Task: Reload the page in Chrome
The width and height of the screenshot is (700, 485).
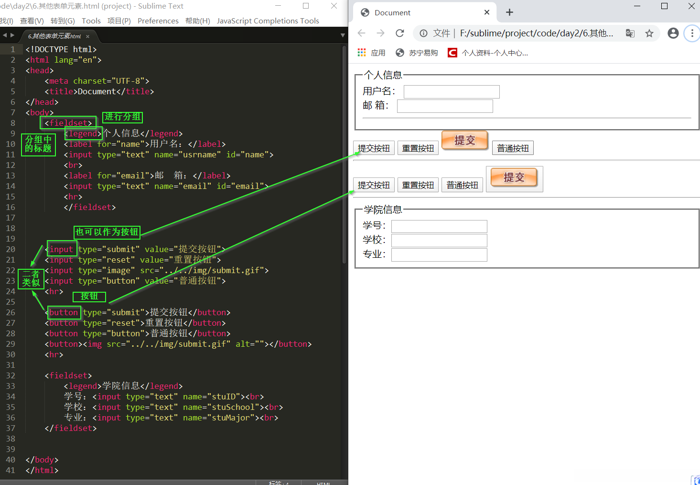Action: point(400,33)
